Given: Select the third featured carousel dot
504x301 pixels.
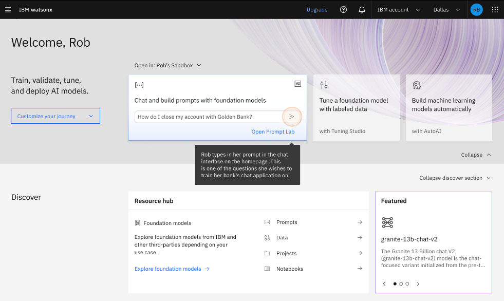Looking at the screenshot, I should 407,284.
